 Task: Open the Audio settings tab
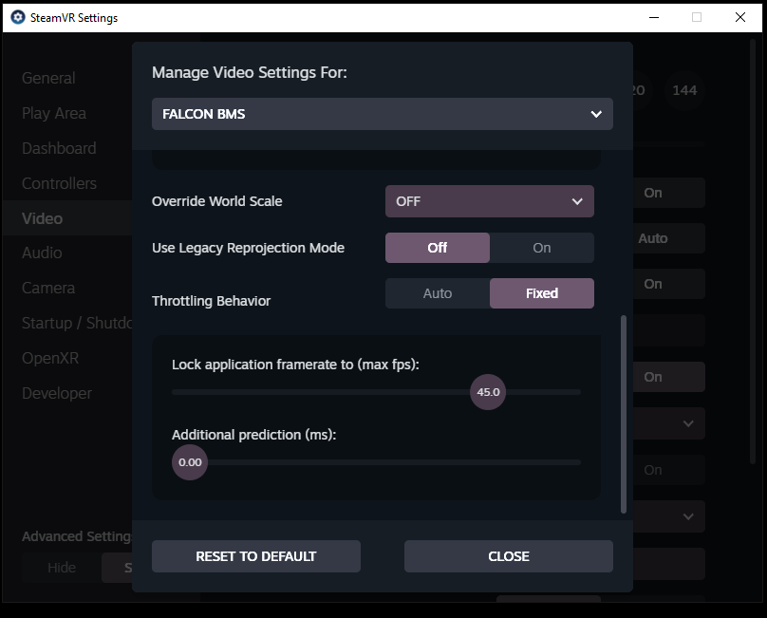coord(42,253)
